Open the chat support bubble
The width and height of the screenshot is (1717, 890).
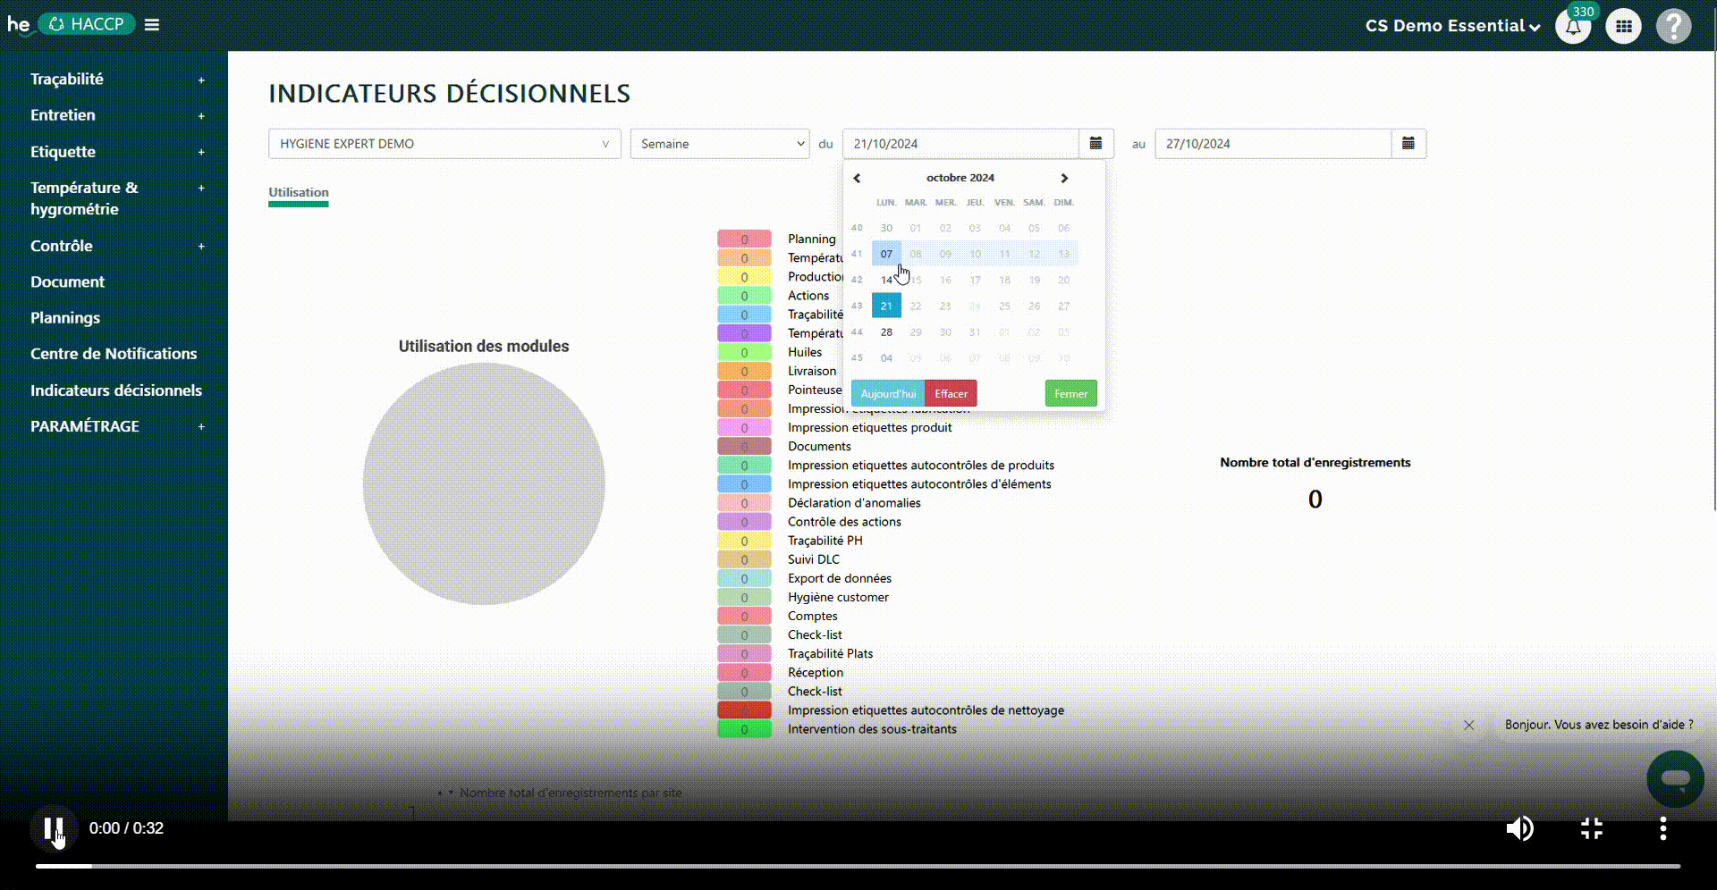(x=1675, y=779)
